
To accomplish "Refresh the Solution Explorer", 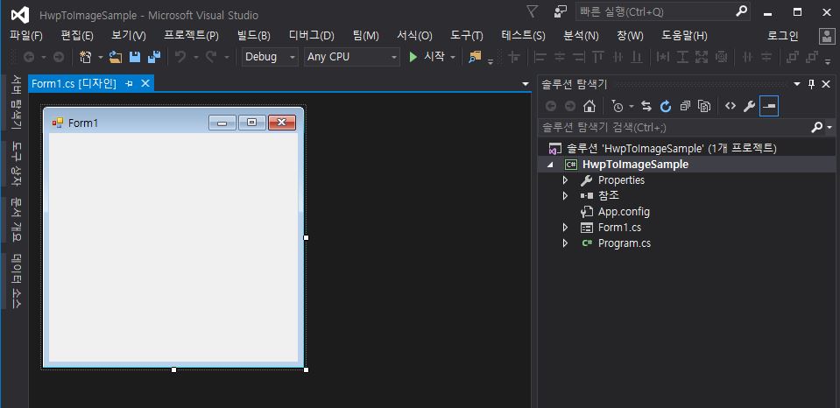I will [x=666, y=106].
